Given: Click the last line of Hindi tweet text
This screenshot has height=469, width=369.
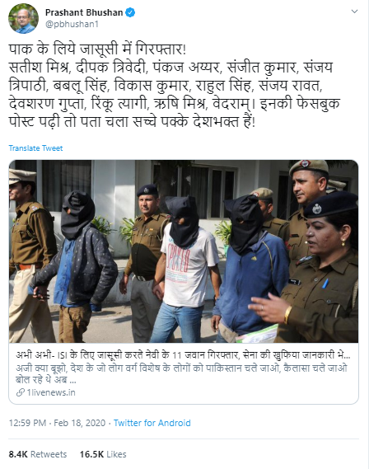Looking at the screenshot, I should coord(132,122).
